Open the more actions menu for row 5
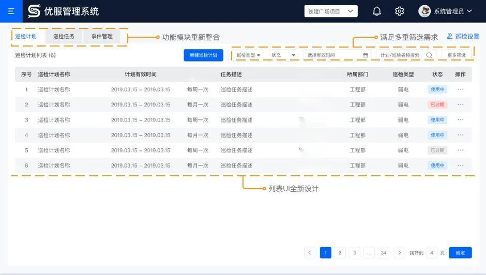This screenshot has width=486, height=275. (x=460, y=150)
